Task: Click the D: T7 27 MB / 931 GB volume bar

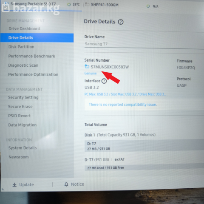Action: 144,146
